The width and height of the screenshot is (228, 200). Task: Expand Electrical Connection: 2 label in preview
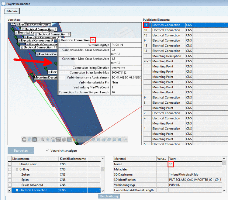[x=17, y=24]
